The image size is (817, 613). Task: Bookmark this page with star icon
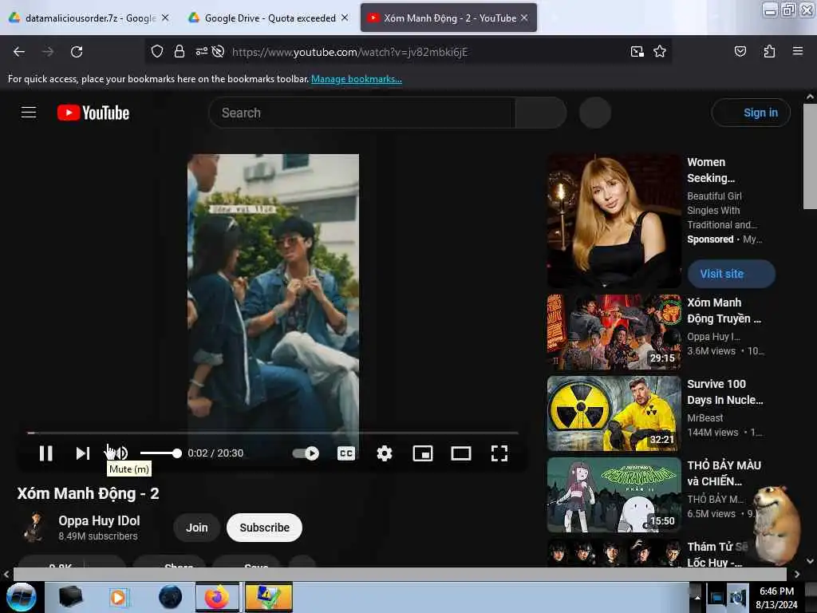[660, 51]
